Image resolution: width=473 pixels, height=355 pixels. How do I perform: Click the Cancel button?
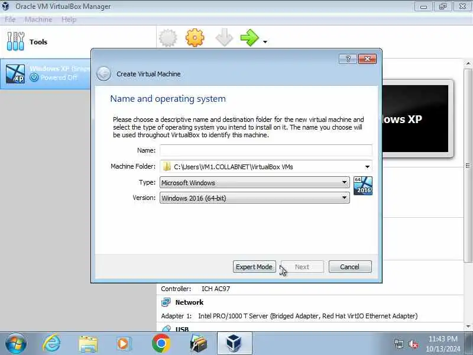tap(350, 267)
